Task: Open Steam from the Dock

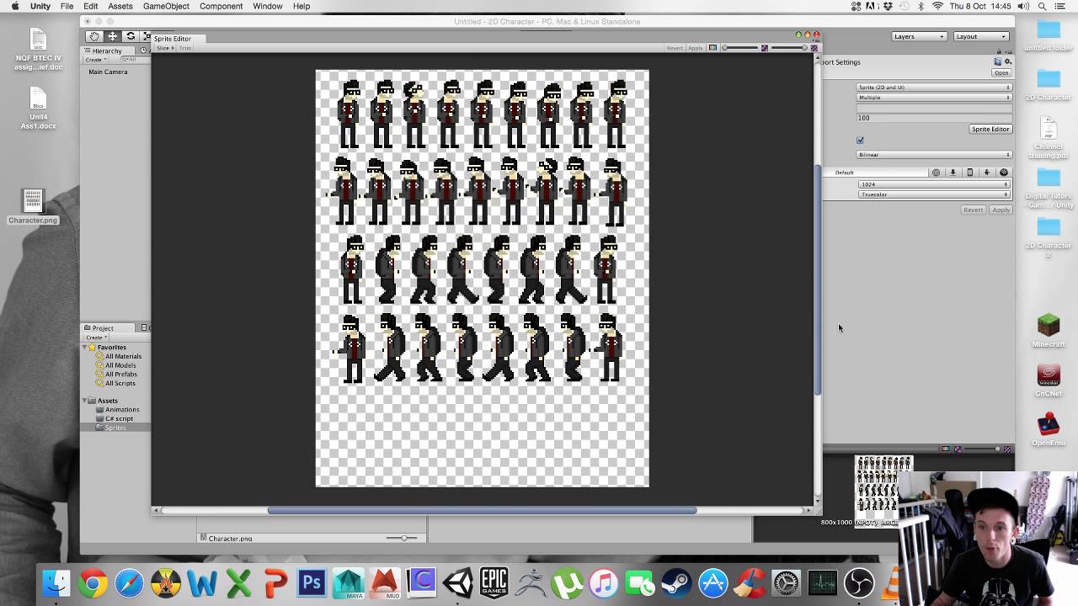Action: [x=676, y=582]
